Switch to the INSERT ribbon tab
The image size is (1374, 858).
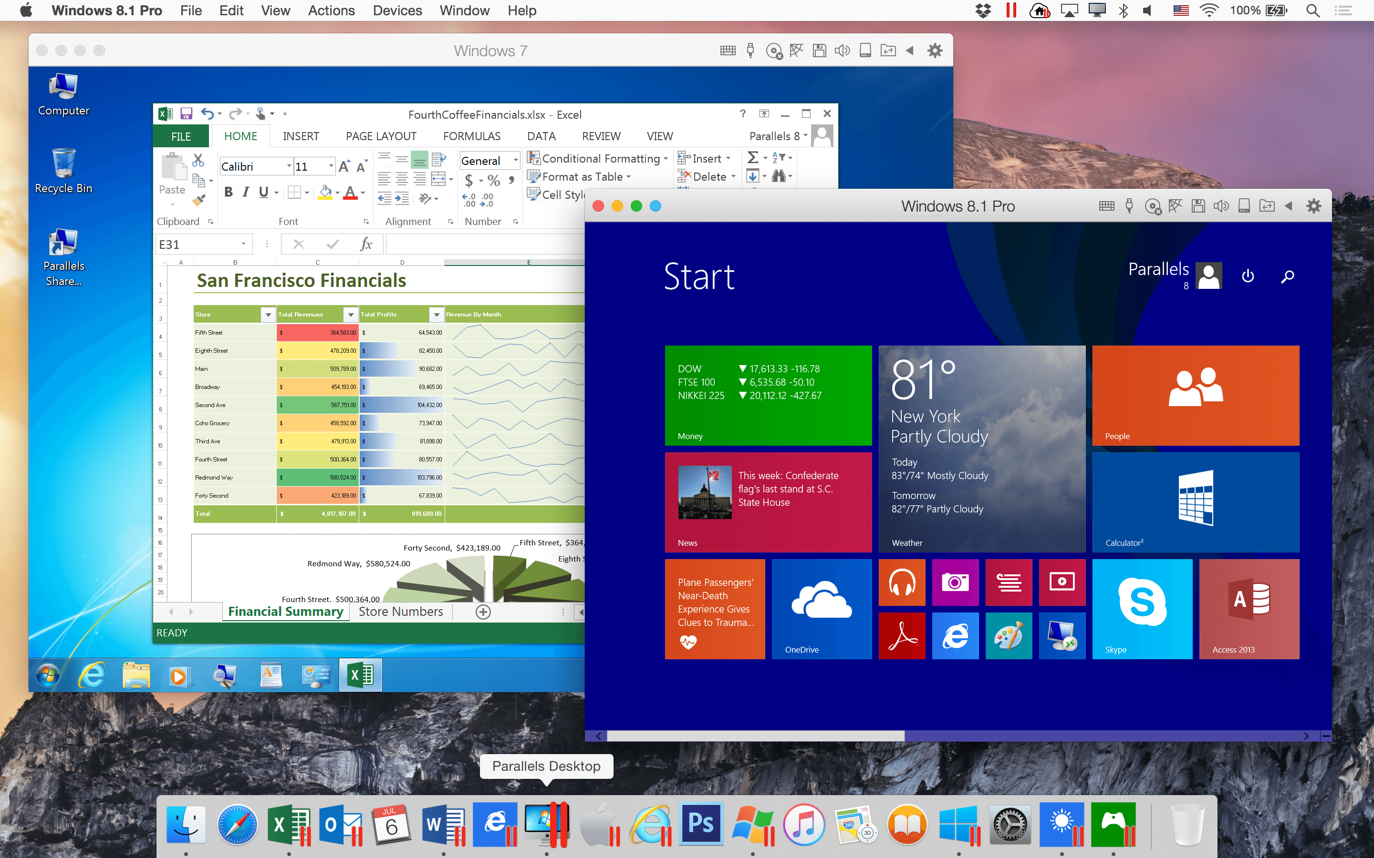click(x=302, y=136)
